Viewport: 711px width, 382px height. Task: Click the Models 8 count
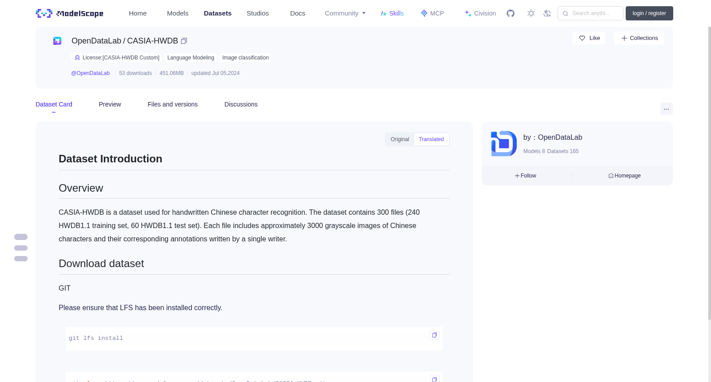[x=534, y=151]
